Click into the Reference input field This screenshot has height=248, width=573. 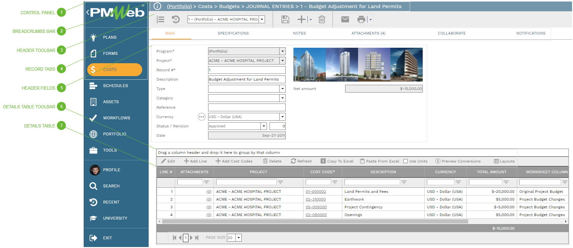(247, 107)
